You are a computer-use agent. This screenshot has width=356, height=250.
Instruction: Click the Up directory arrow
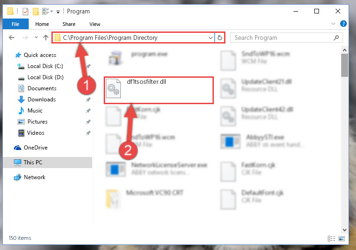point(46,37)
